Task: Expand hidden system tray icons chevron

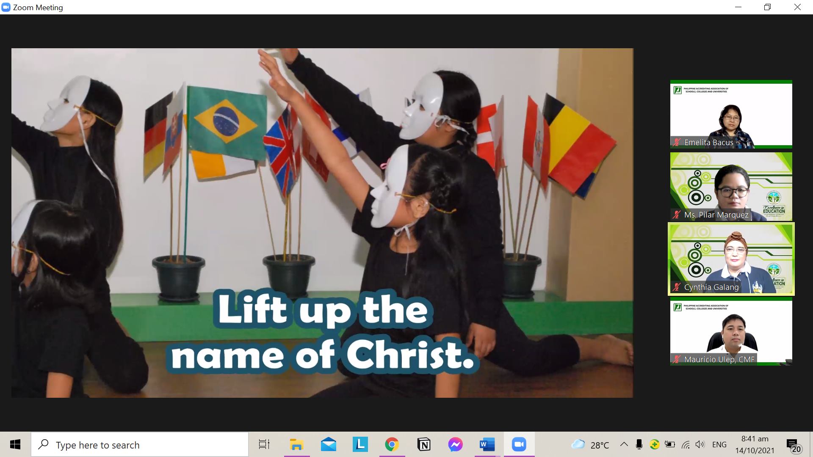Action: tap(624, 444)
